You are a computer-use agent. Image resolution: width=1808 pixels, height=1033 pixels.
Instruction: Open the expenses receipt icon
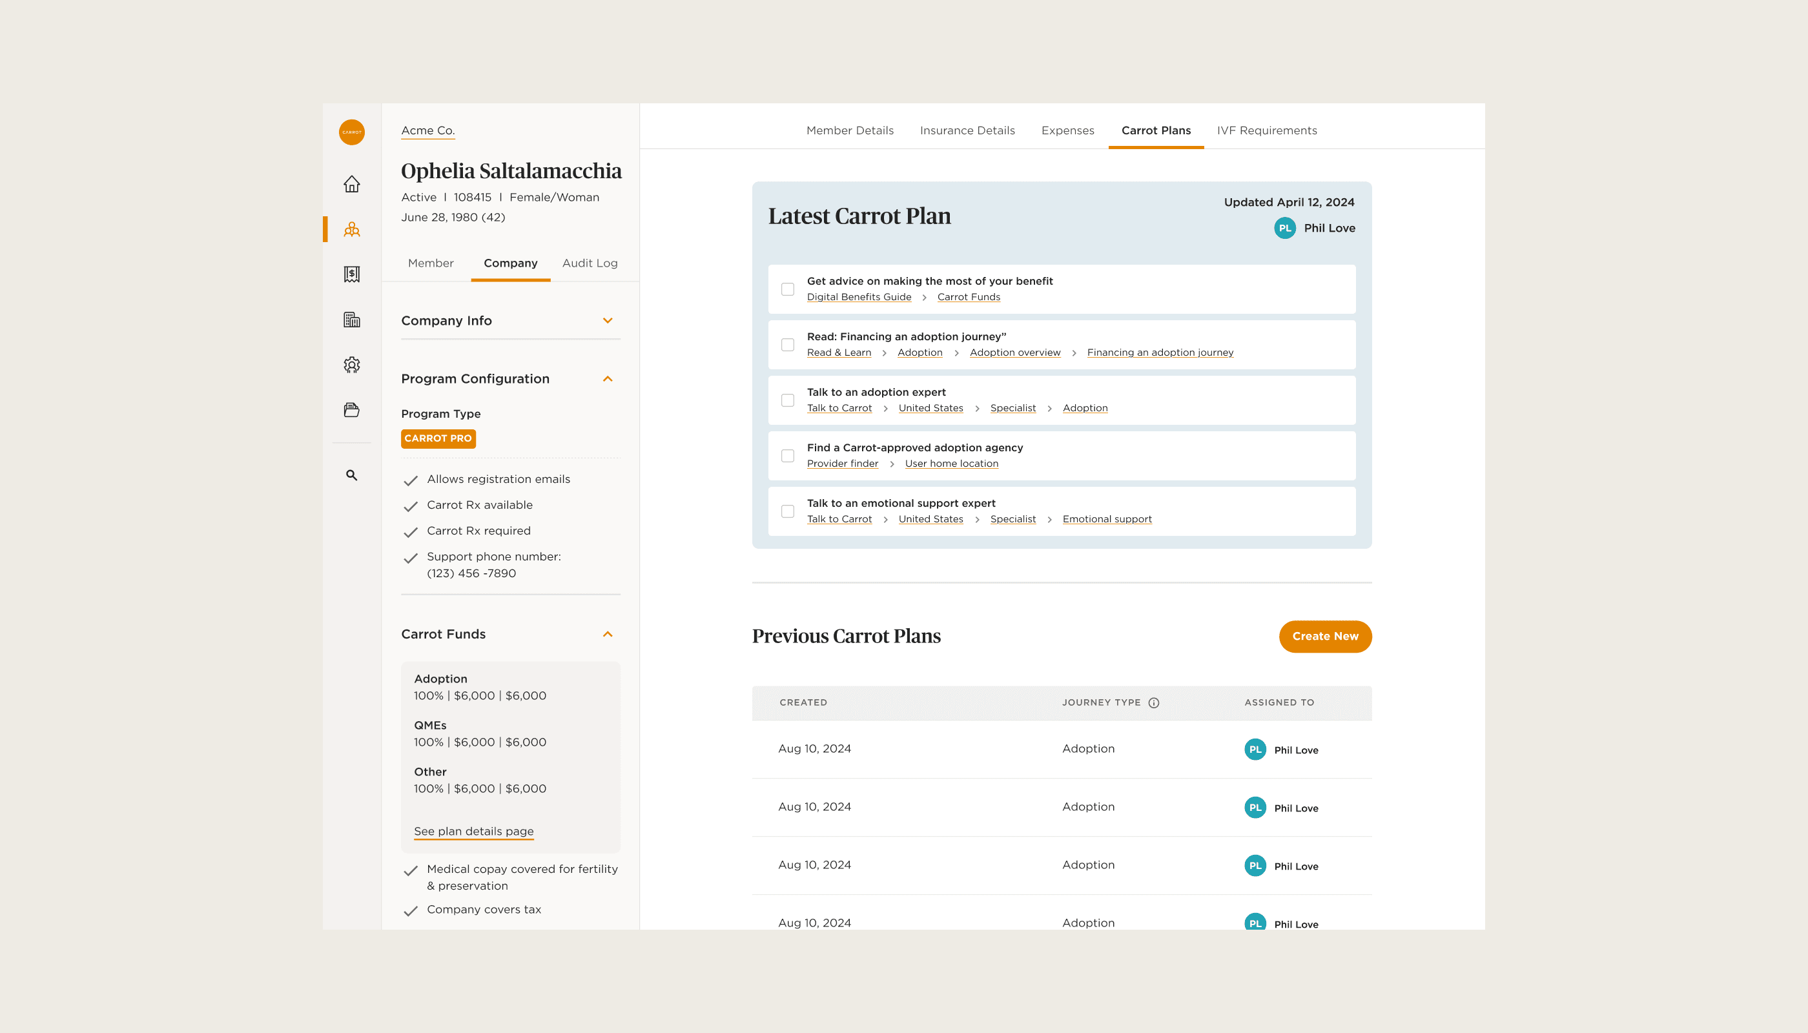[351, 274]
